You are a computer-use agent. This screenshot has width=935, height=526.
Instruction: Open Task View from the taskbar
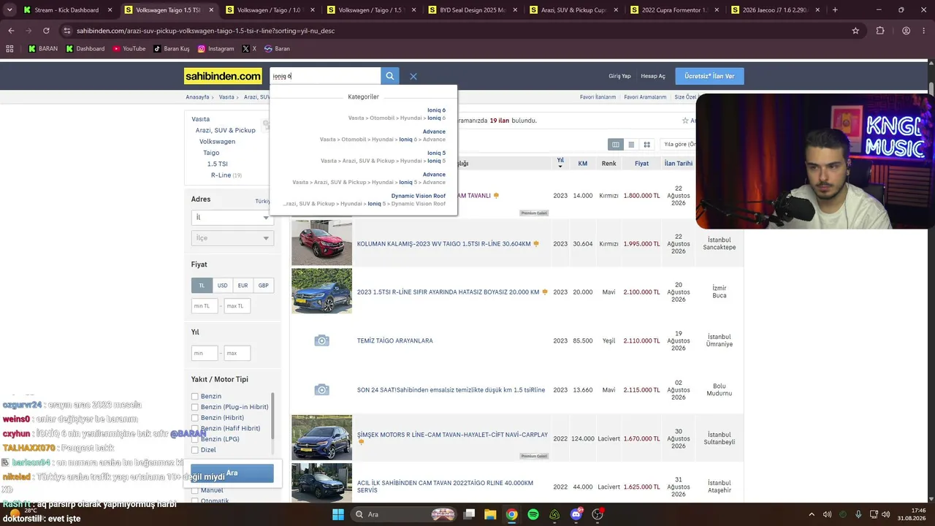pos(470,514)
